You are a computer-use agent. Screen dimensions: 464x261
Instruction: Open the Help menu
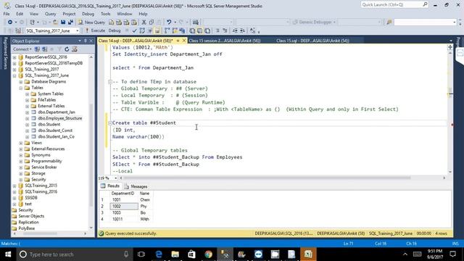[x=143, y=14]
